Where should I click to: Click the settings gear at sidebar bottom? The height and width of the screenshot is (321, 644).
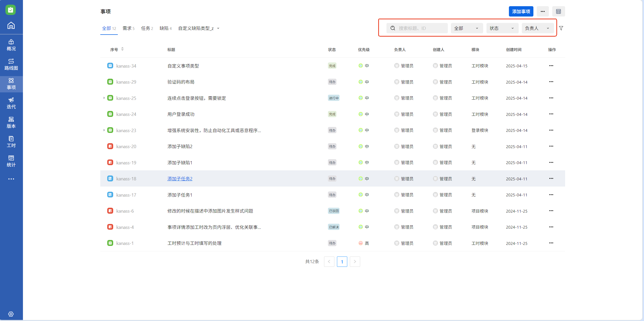tap(11, 314)
